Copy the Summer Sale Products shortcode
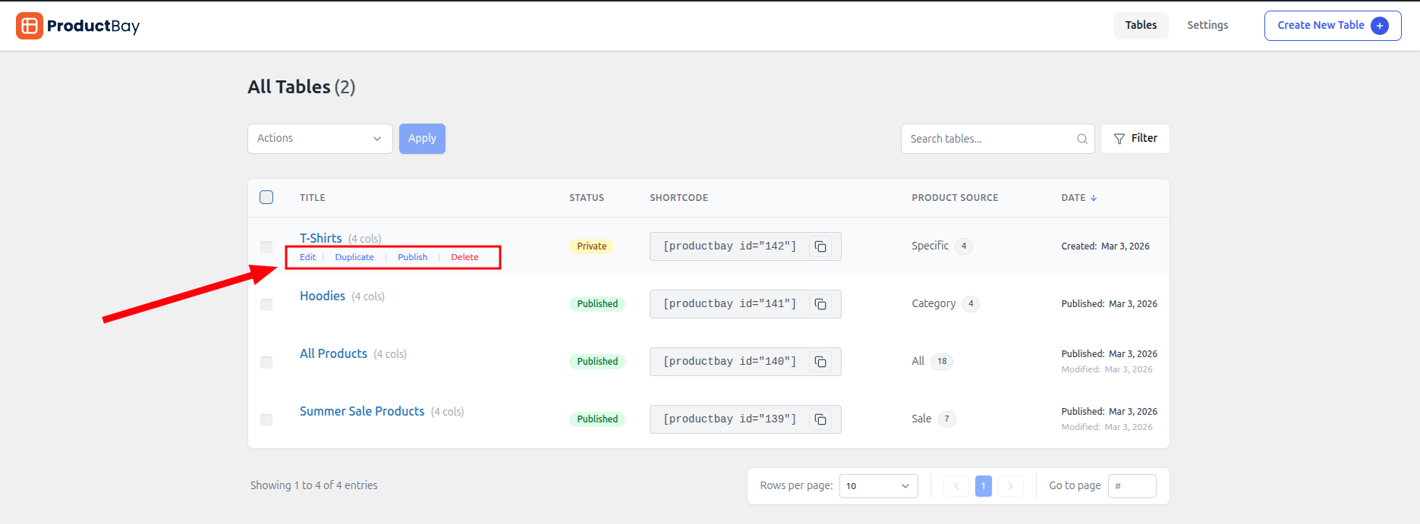The image size is (1420, 524). (820, 419)
